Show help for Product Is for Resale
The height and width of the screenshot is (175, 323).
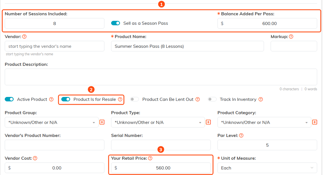[120, 99]
